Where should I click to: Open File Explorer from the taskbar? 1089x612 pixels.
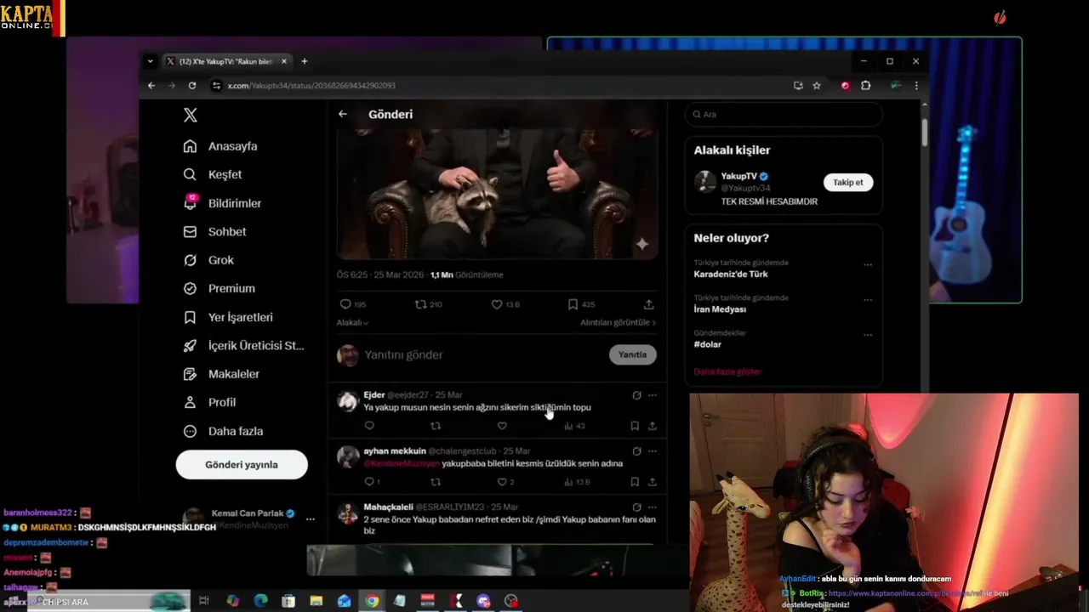click(316, 601)
